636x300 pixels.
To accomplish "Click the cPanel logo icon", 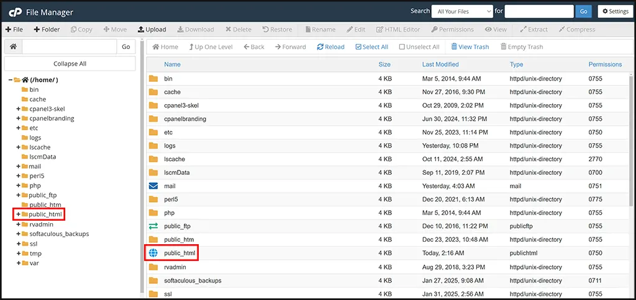I will point(16,12).
